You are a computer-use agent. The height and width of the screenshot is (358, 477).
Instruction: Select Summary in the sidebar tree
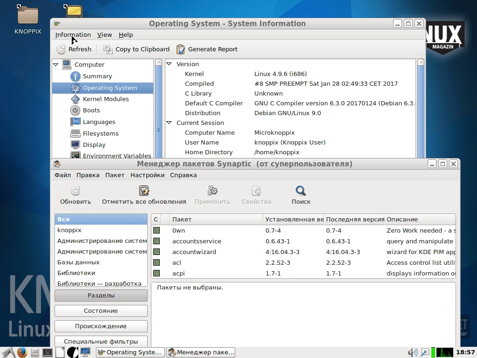click(97, 76)
